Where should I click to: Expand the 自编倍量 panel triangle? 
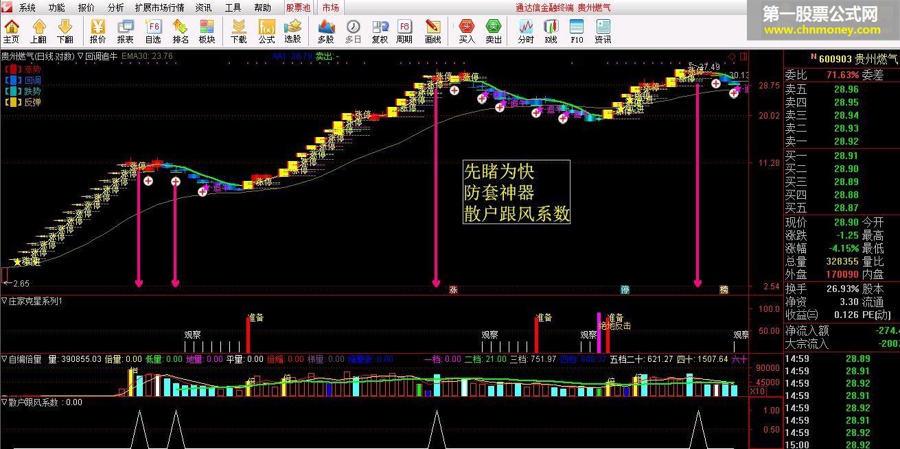click(x=4, y=359)
